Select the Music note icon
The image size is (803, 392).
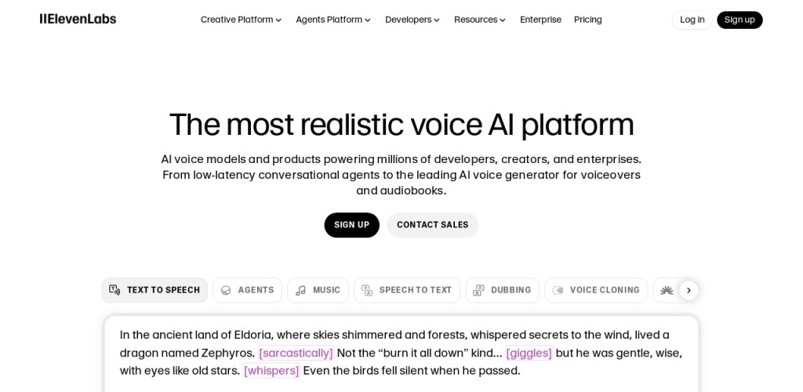point(300,290)
